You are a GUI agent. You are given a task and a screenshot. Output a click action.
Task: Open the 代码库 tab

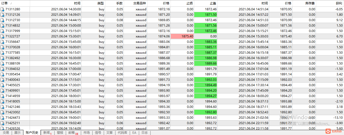click(122, 133)
